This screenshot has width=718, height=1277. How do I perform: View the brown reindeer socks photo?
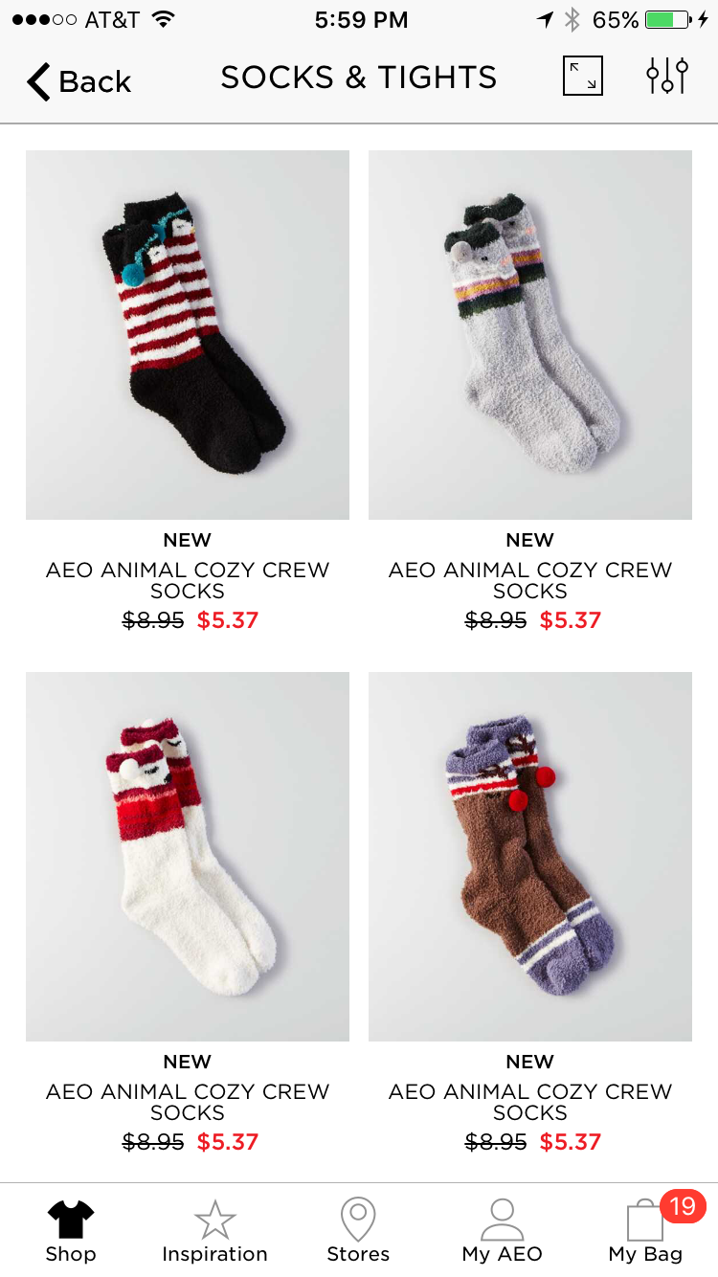pyautogui.click(x=530, y=857)
